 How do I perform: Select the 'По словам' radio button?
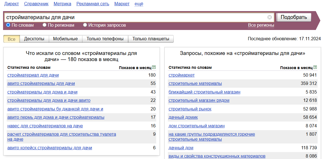[x=8, y=25]
